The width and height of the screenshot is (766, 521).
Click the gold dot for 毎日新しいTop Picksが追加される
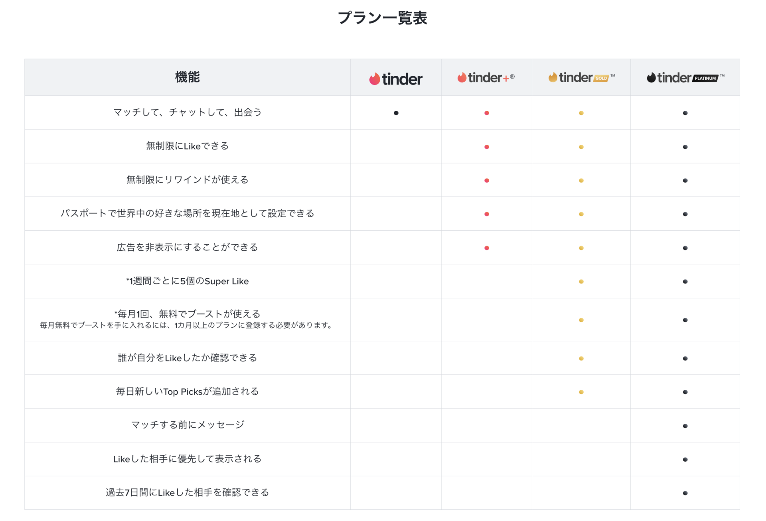tap(581, 391)
